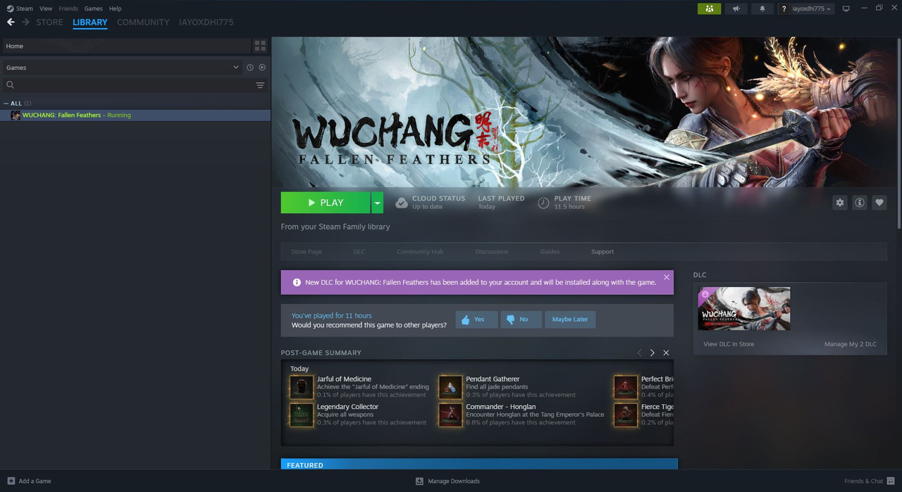Open Friends & Chat icon
902x492 pixels.
(891, 481)
